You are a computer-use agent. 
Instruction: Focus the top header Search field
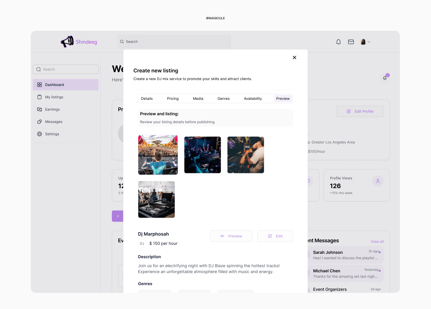(174, 42)
